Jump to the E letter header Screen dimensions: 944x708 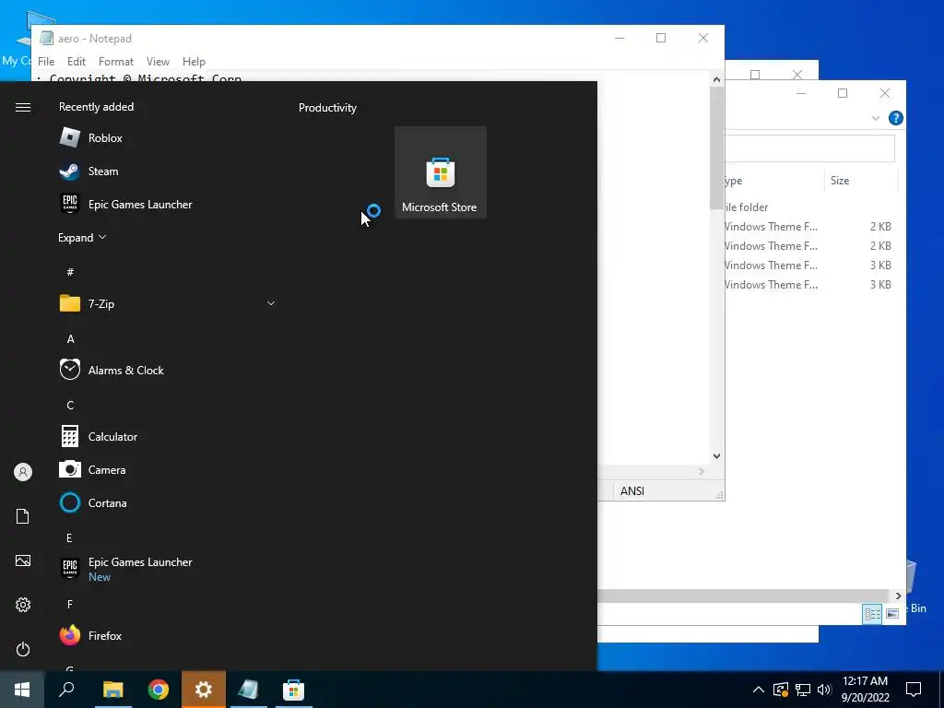(x=69, y=537)
